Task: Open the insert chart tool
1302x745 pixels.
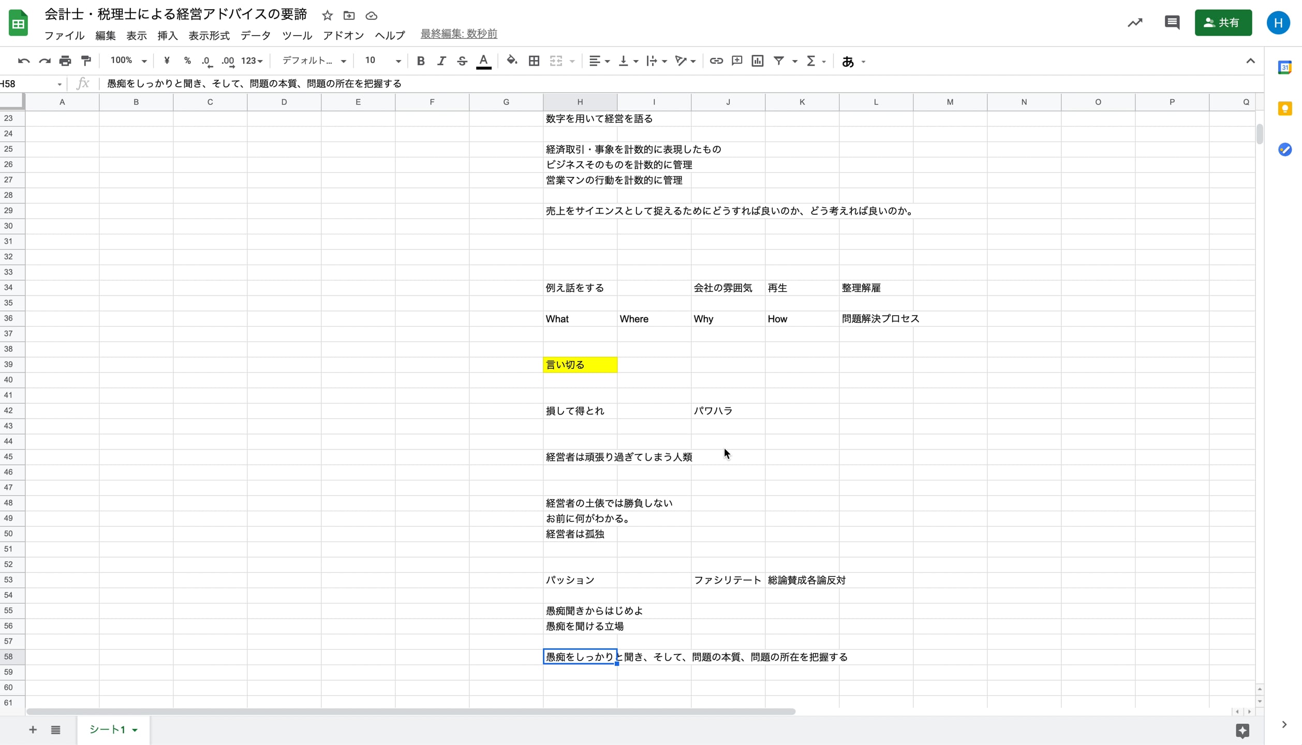Action: pos(757,61)
